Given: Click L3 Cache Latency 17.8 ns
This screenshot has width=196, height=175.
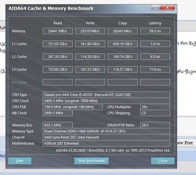Looking at the screenshot, I should [155, 69].
